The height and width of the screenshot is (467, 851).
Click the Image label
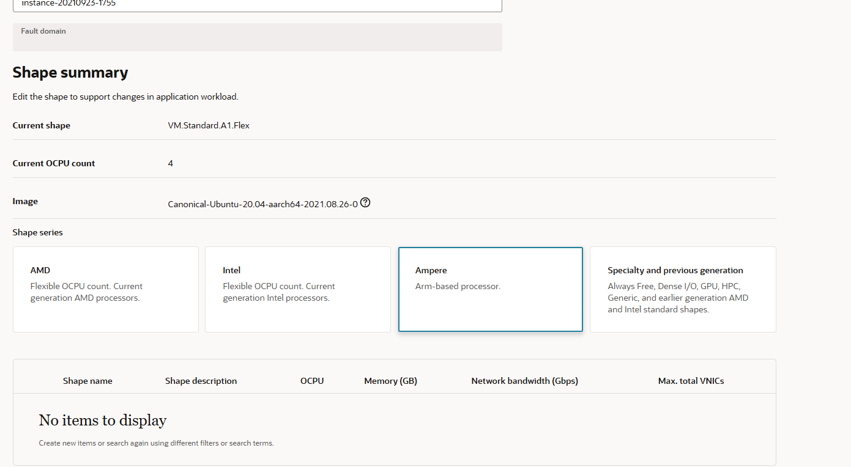coord(25,201)
